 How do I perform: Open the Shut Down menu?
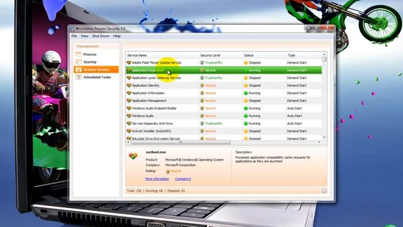pos(101,36)
